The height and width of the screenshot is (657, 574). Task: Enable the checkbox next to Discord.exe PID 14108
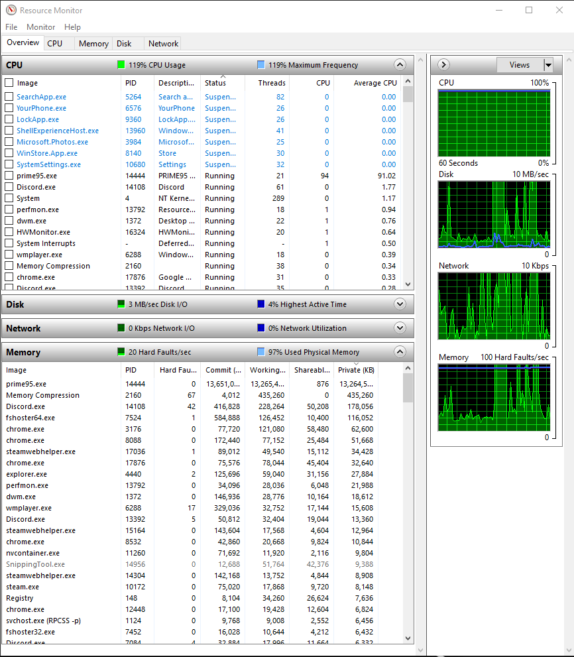pos(9,187)
